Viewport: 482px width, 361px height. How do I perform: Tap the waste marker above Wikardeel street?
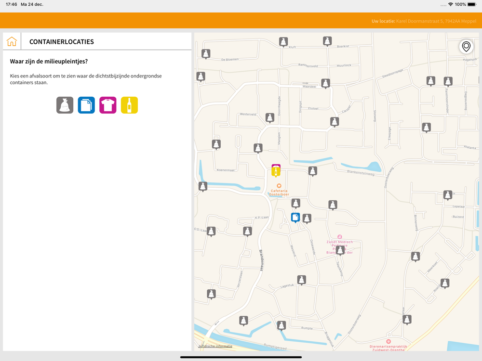(x=326, y=83)
